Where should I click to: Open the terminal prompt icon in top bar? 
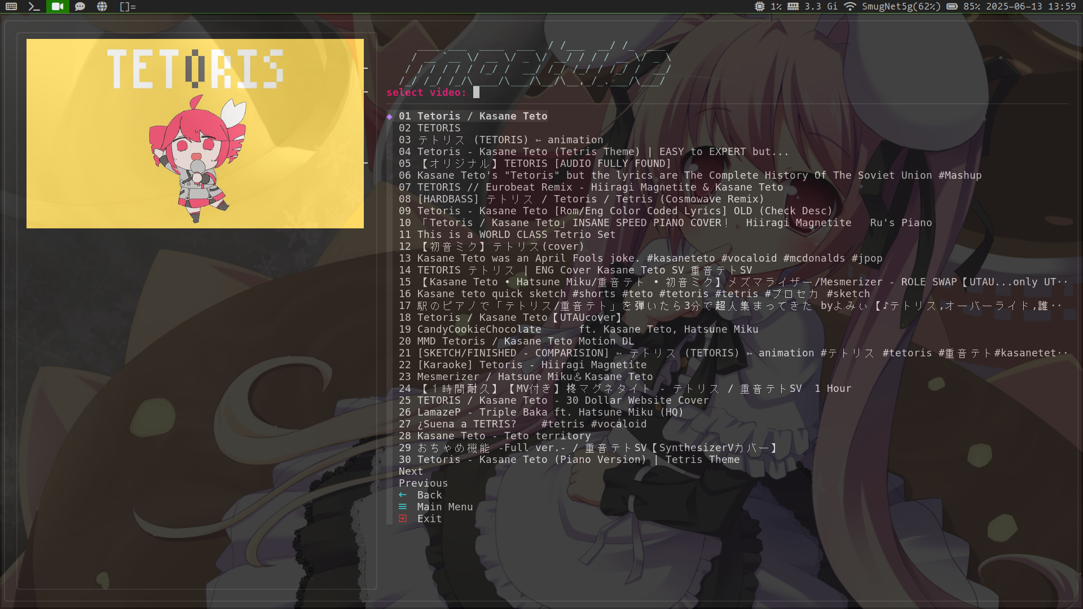34,6
